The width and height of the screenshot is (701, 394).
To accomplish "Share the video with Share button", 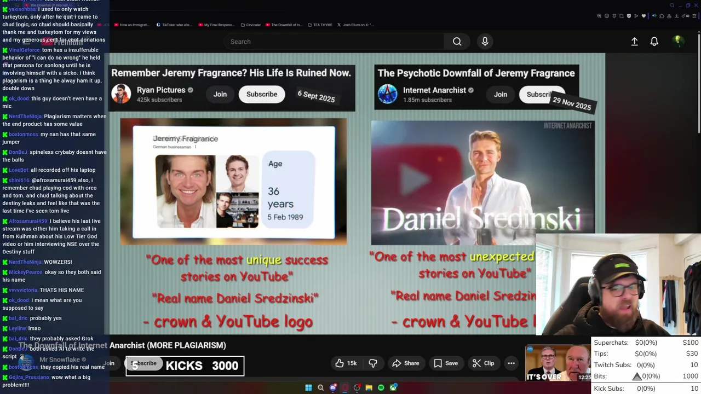I will point(406,363).
